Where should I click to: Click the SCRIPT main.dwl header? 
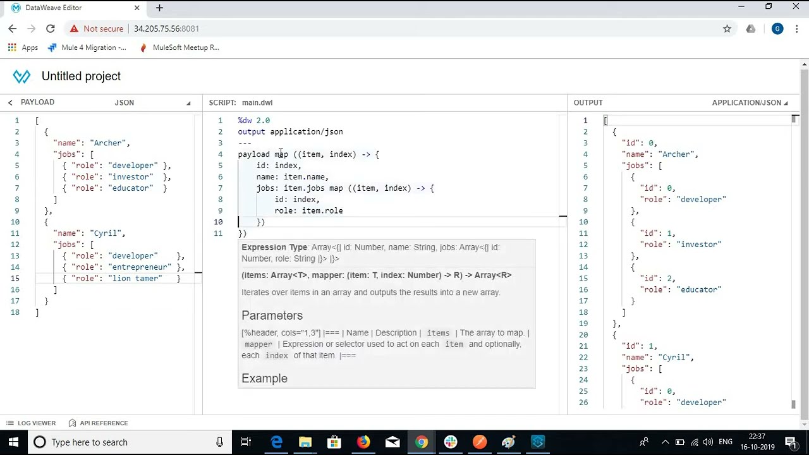[x=241, y=102]
